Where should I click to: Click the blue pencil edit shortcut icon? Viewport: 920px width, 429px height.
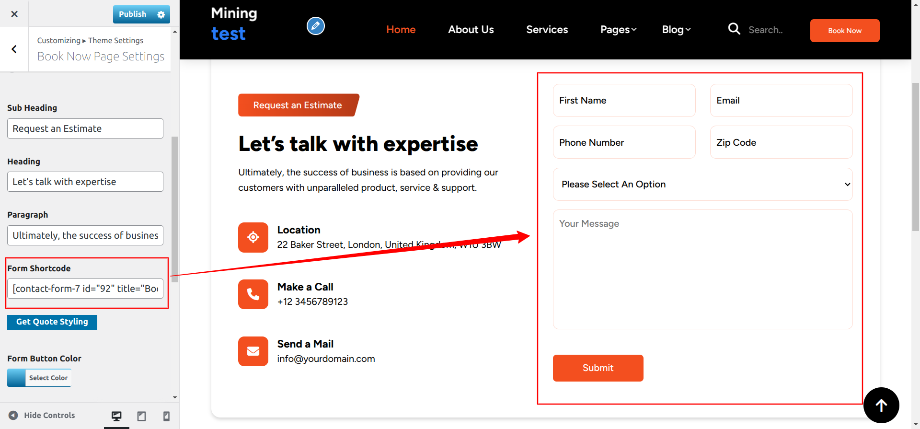(x=315, y=26)
